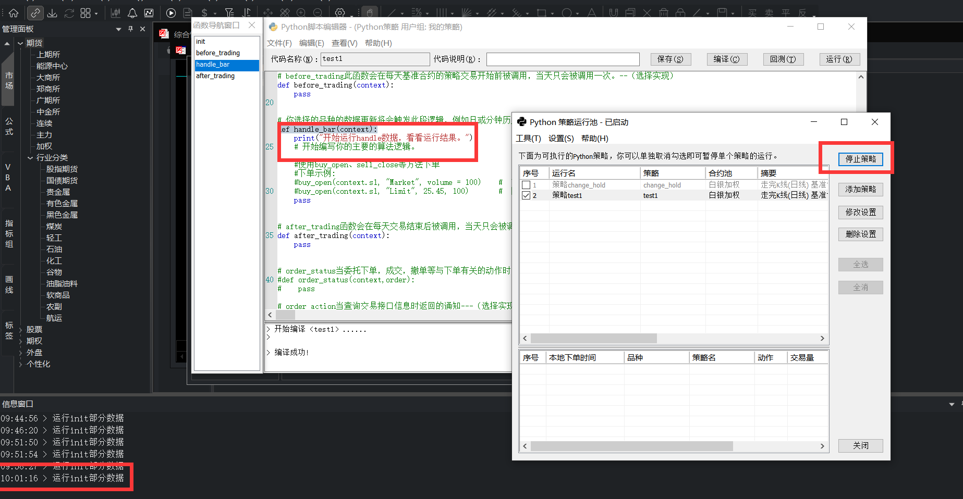The image size is (963, 499).
Task: Expand the 外盘 tree node
Action: (x=20, y=353)
